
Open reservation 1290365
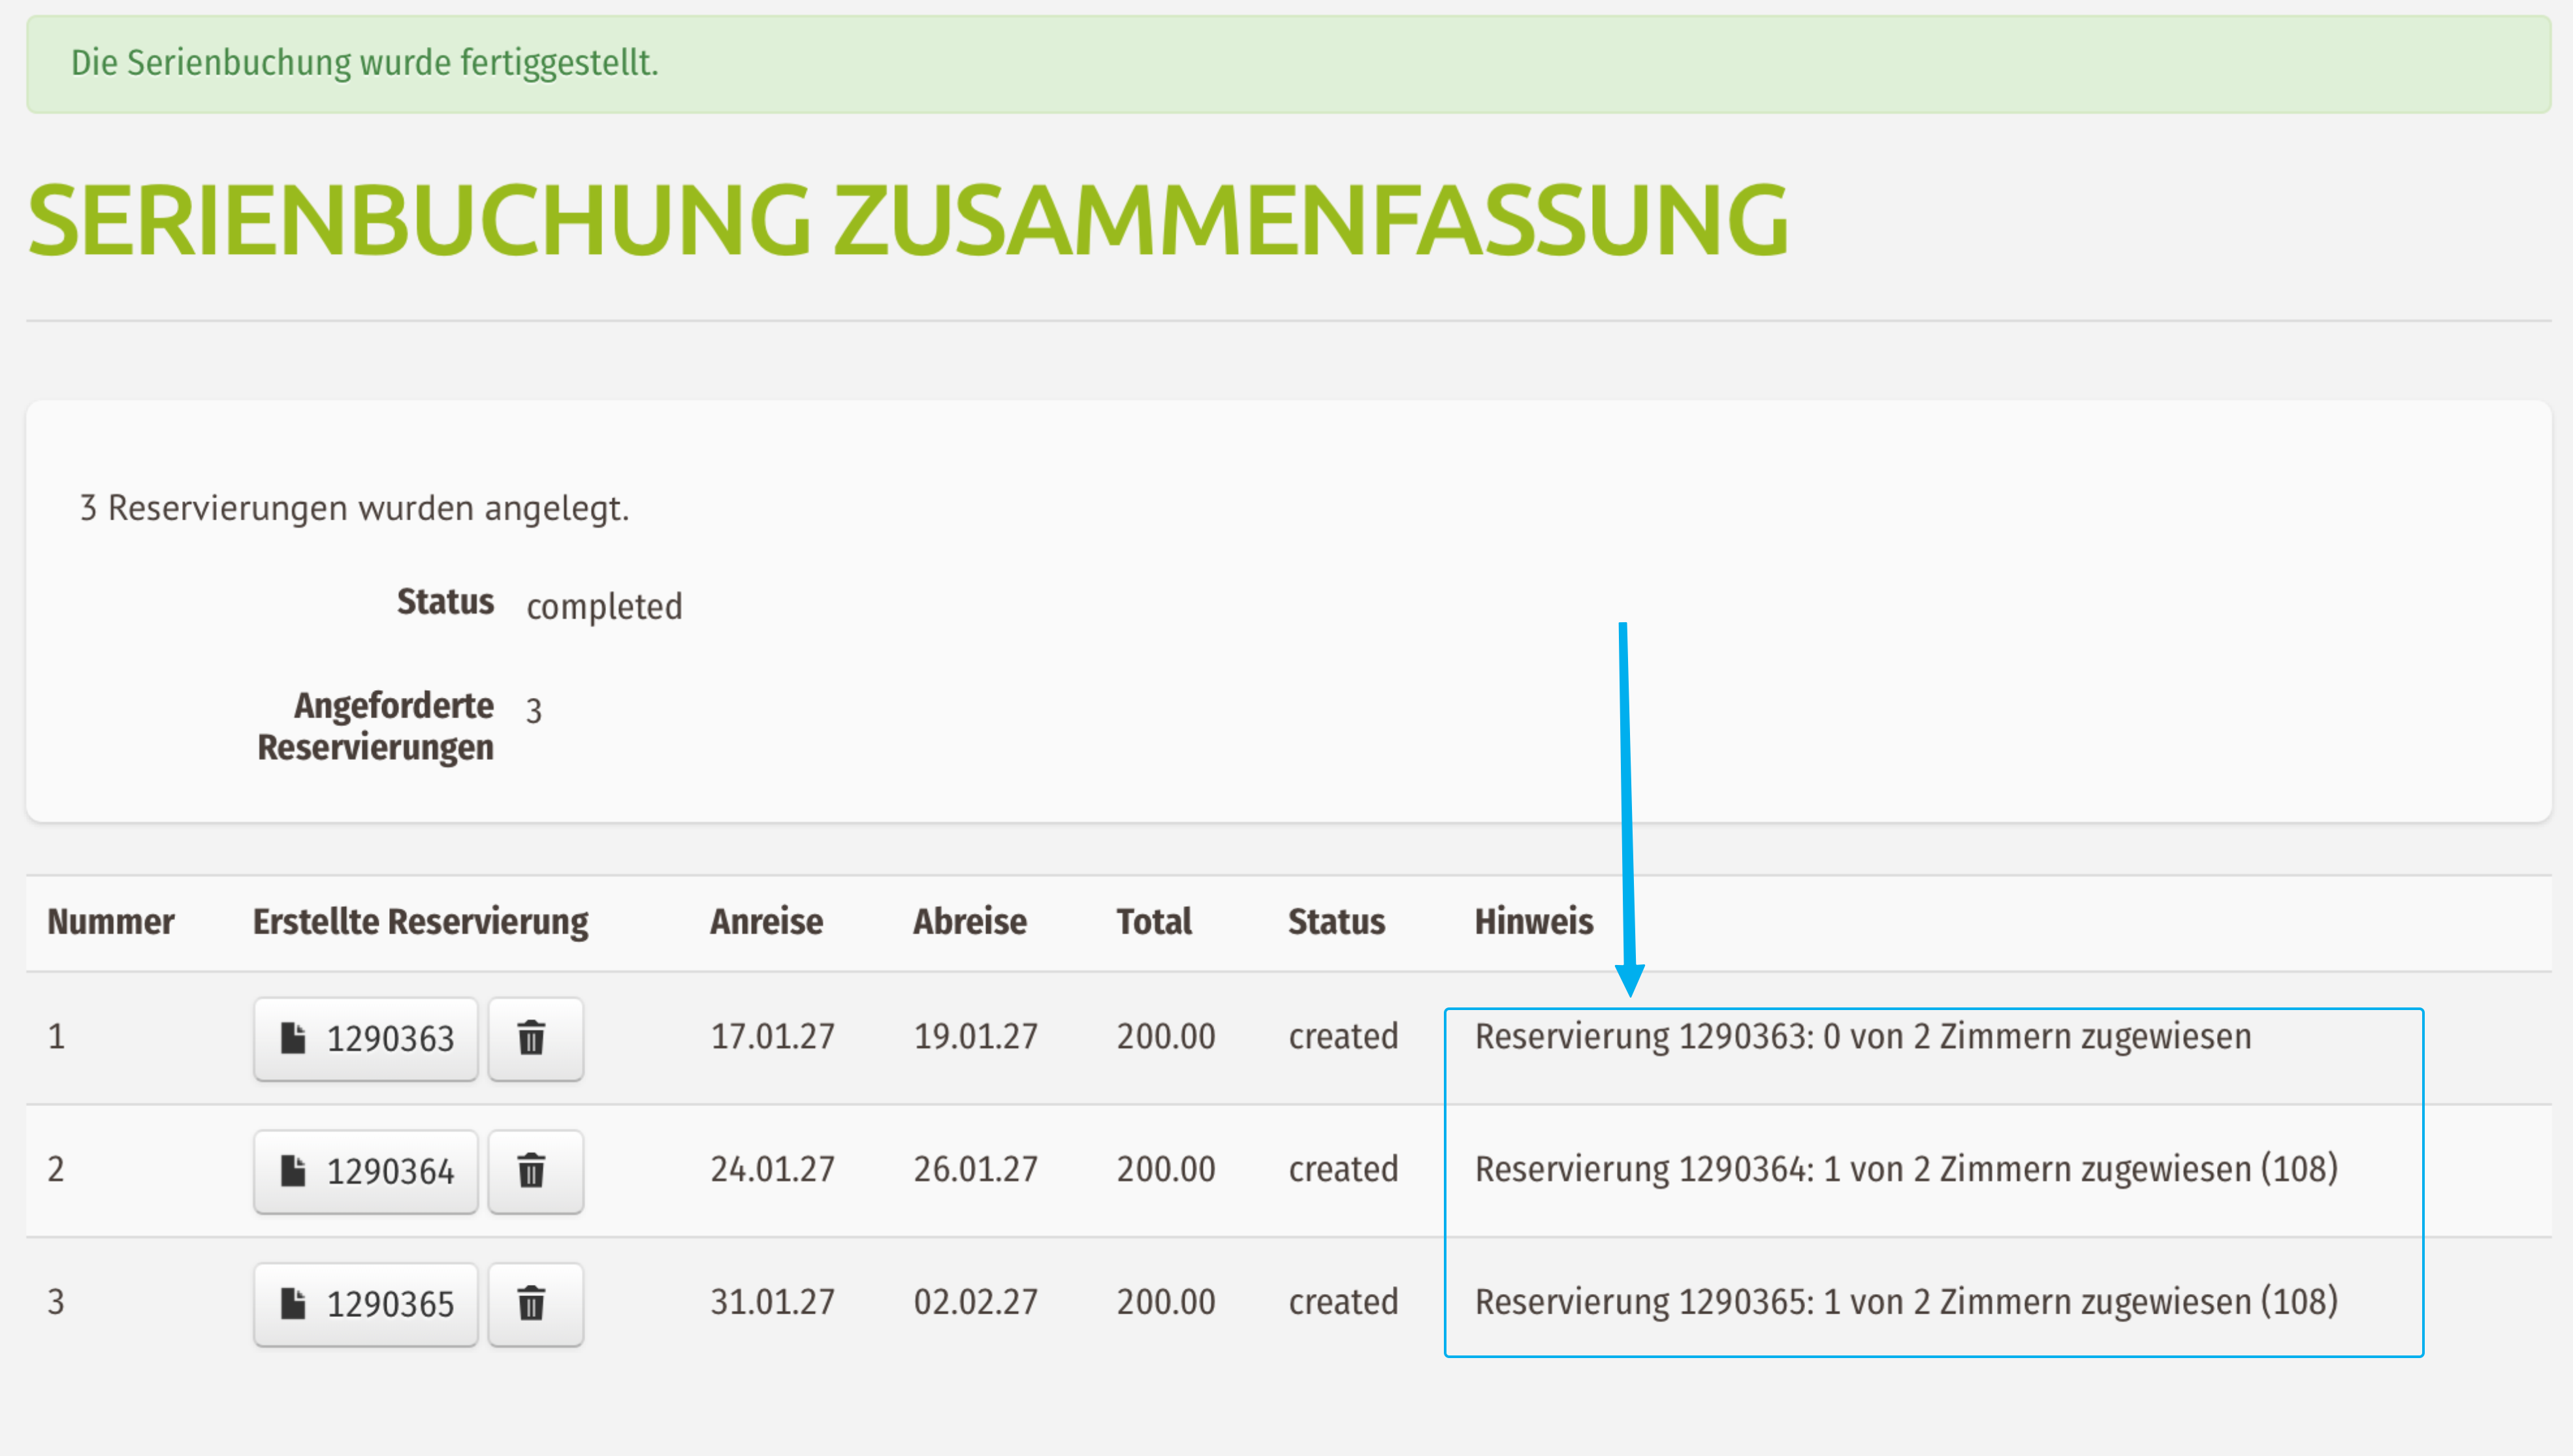pyautogui.click(x=366, y=1304)
